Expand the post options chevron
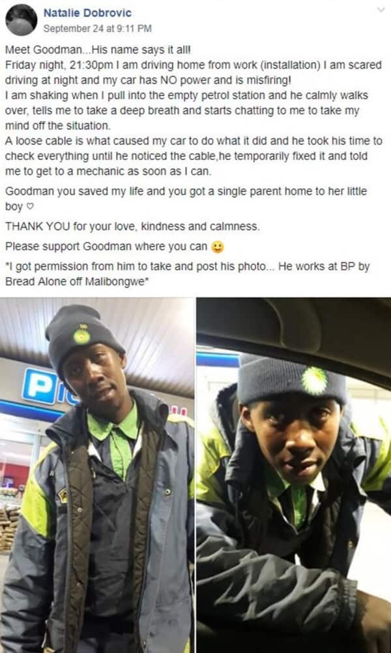 (381, 10)
